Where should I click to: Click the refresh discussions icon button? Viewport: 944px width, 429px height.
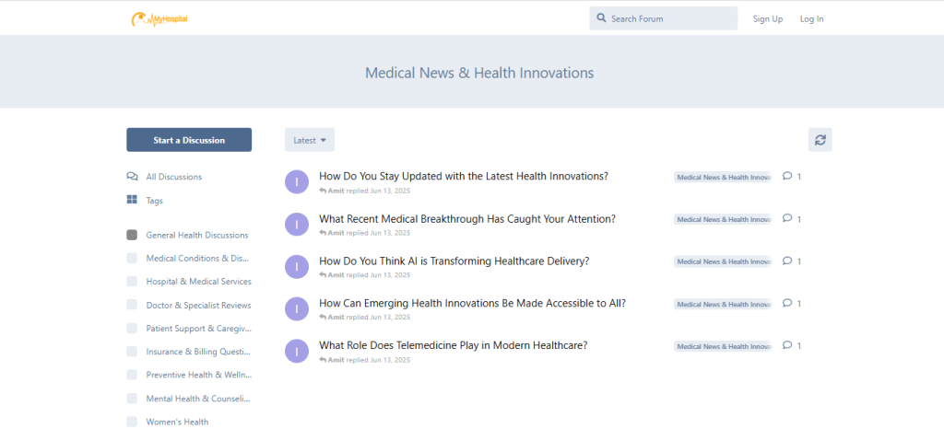point(820,140)
